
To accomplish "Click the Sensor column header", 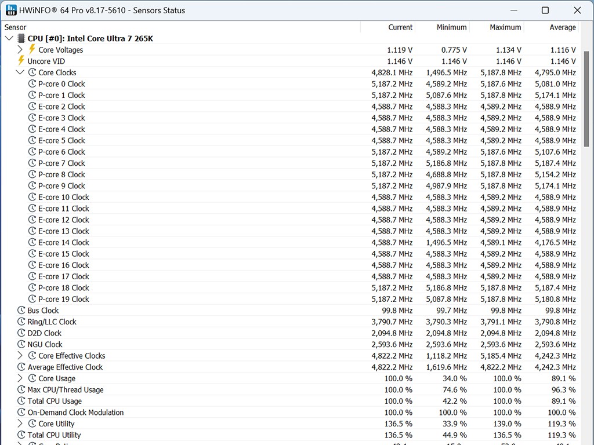I will coord(16,27).
